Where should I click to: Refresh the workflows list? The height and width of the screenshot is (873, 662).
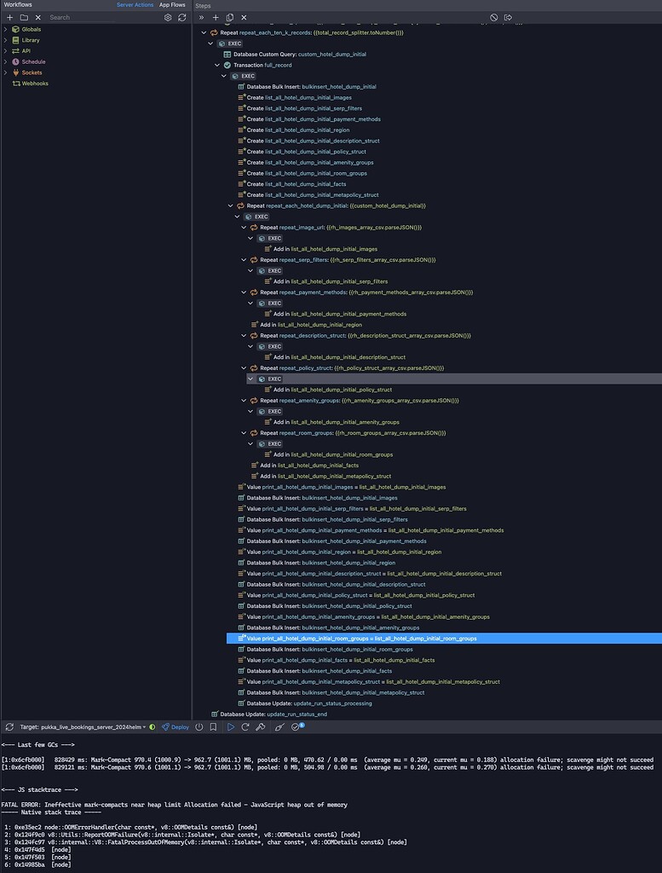click(x=181, y=17)
